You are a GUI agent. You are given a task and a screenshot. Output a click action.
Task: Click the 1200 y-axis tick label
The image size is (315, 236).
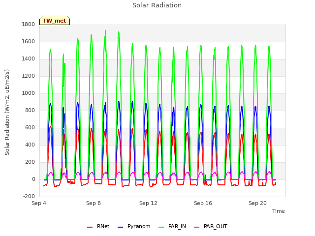pyautogui.click(x=29, y=76)
